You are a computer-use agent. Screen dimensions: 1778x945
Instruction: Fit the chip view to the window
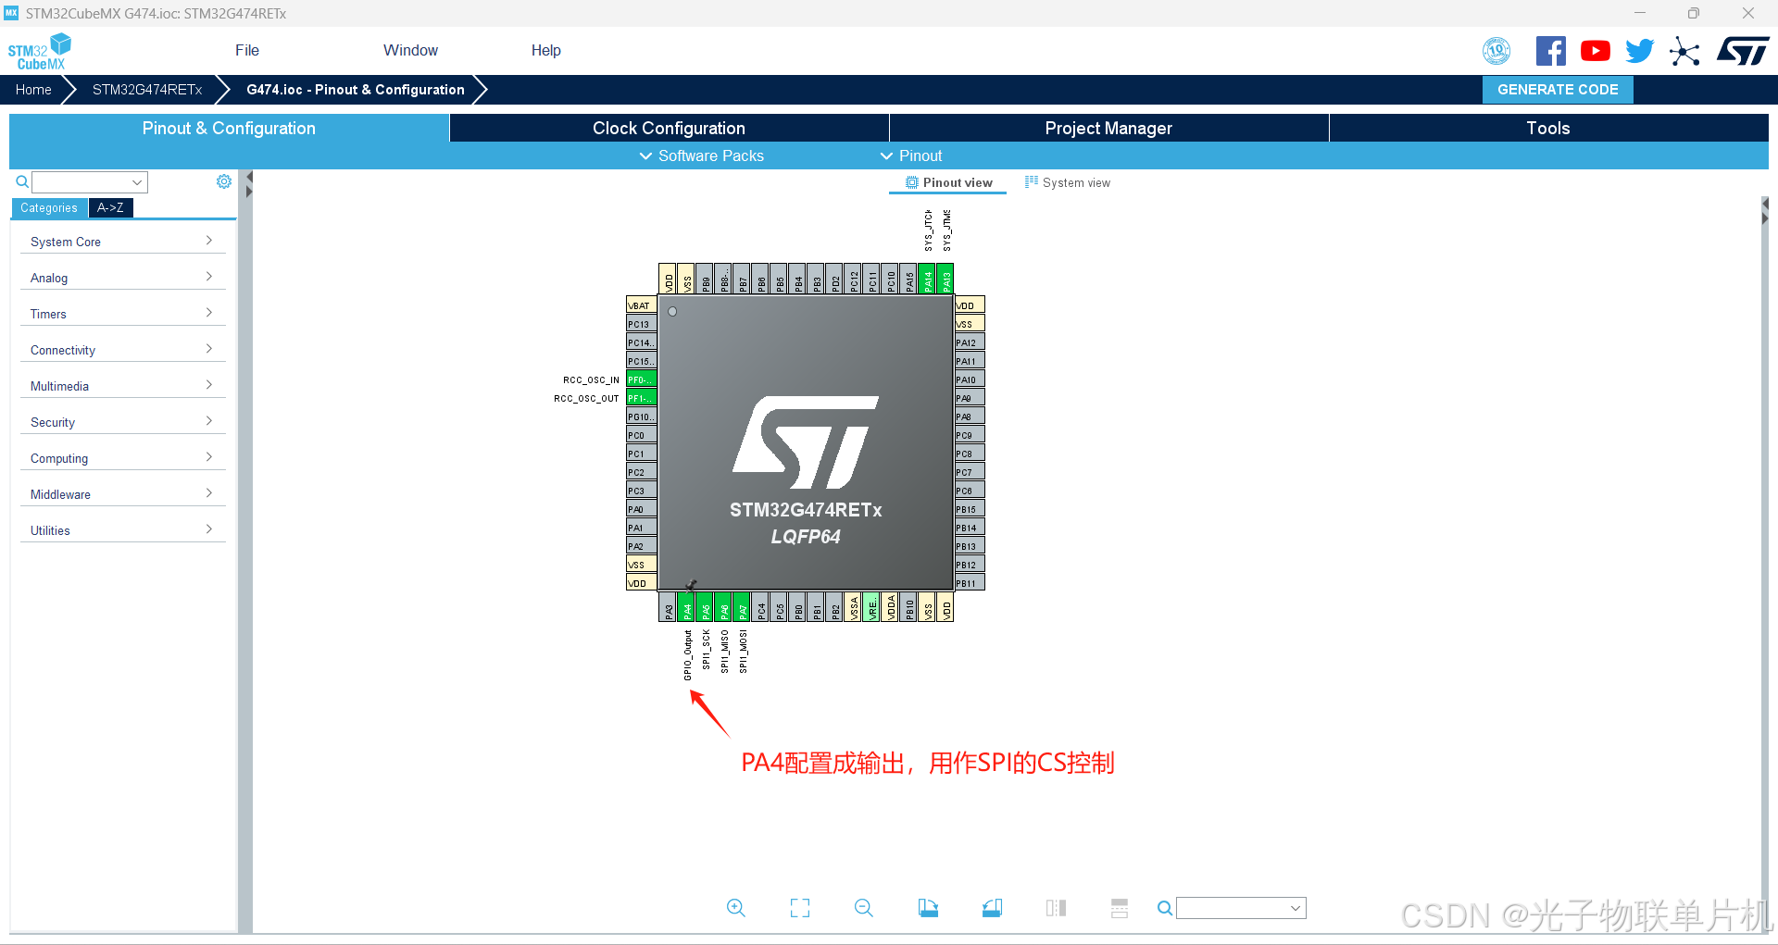pyautogui.click(x=800, y=908)
